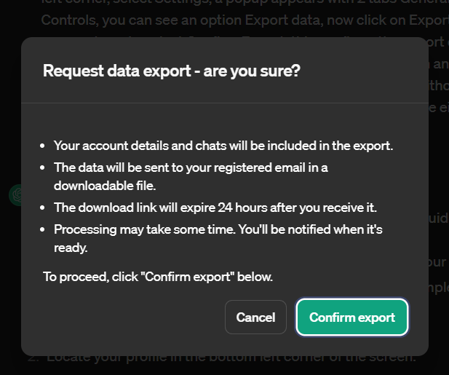Viewport: 449px width, 375px height.
Task: Click the word 'ready.' in last bullet
Action: (71, 248)
